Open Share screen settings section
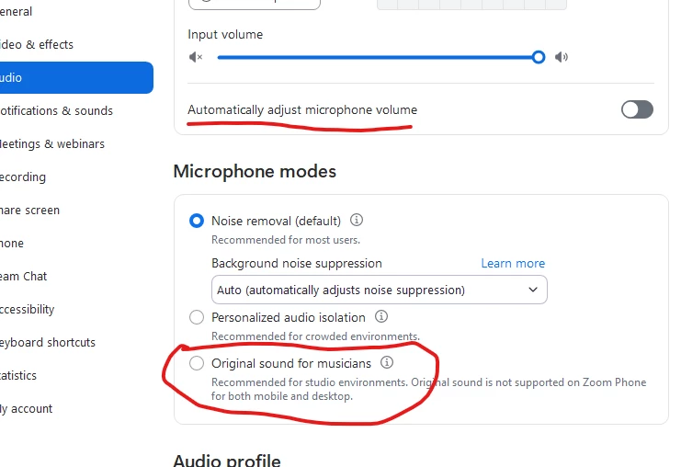 30,211
